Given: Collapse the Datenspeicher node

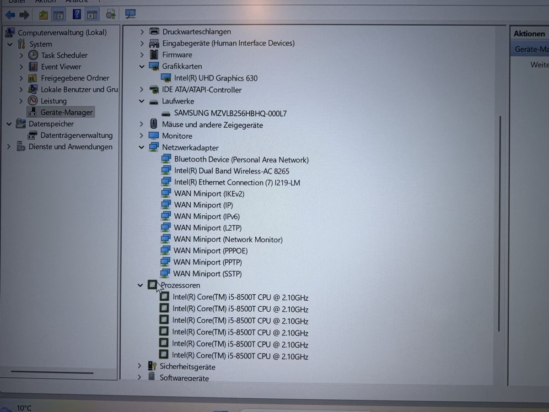Looking at the screenshot, I should (x=9, y=124).
